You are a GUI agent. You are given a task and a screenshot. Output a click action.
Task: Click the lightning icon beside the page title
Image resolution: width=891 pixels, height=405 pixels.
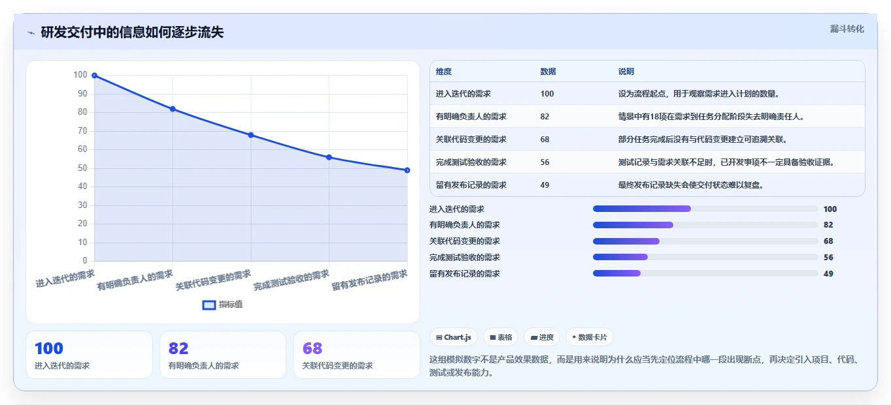tap(31, 33)
